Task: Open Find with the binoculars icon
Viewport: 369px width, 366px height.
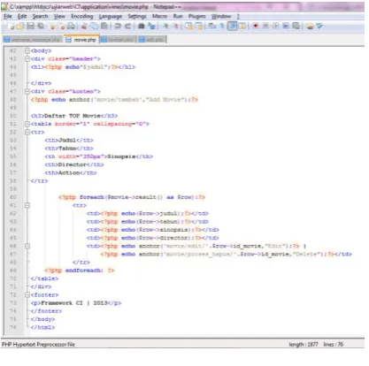Action: [x=142, y=27]
